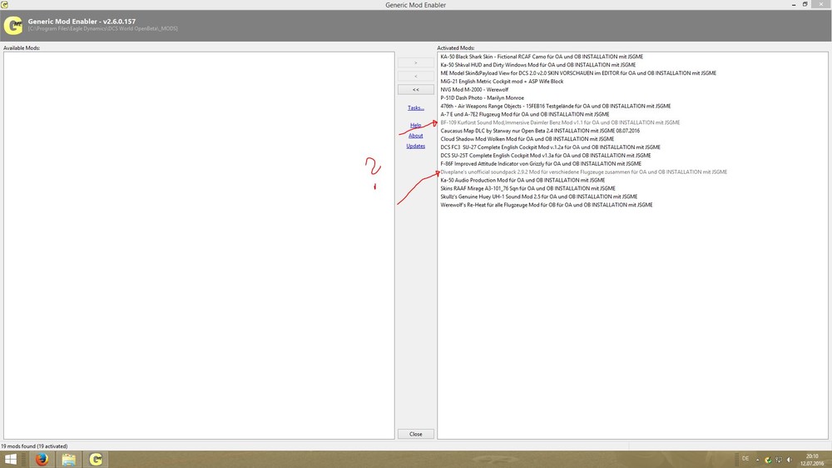The image size is (832, 468).
Task: Click the '19 mods found' status text
Action: coord(34,446)
